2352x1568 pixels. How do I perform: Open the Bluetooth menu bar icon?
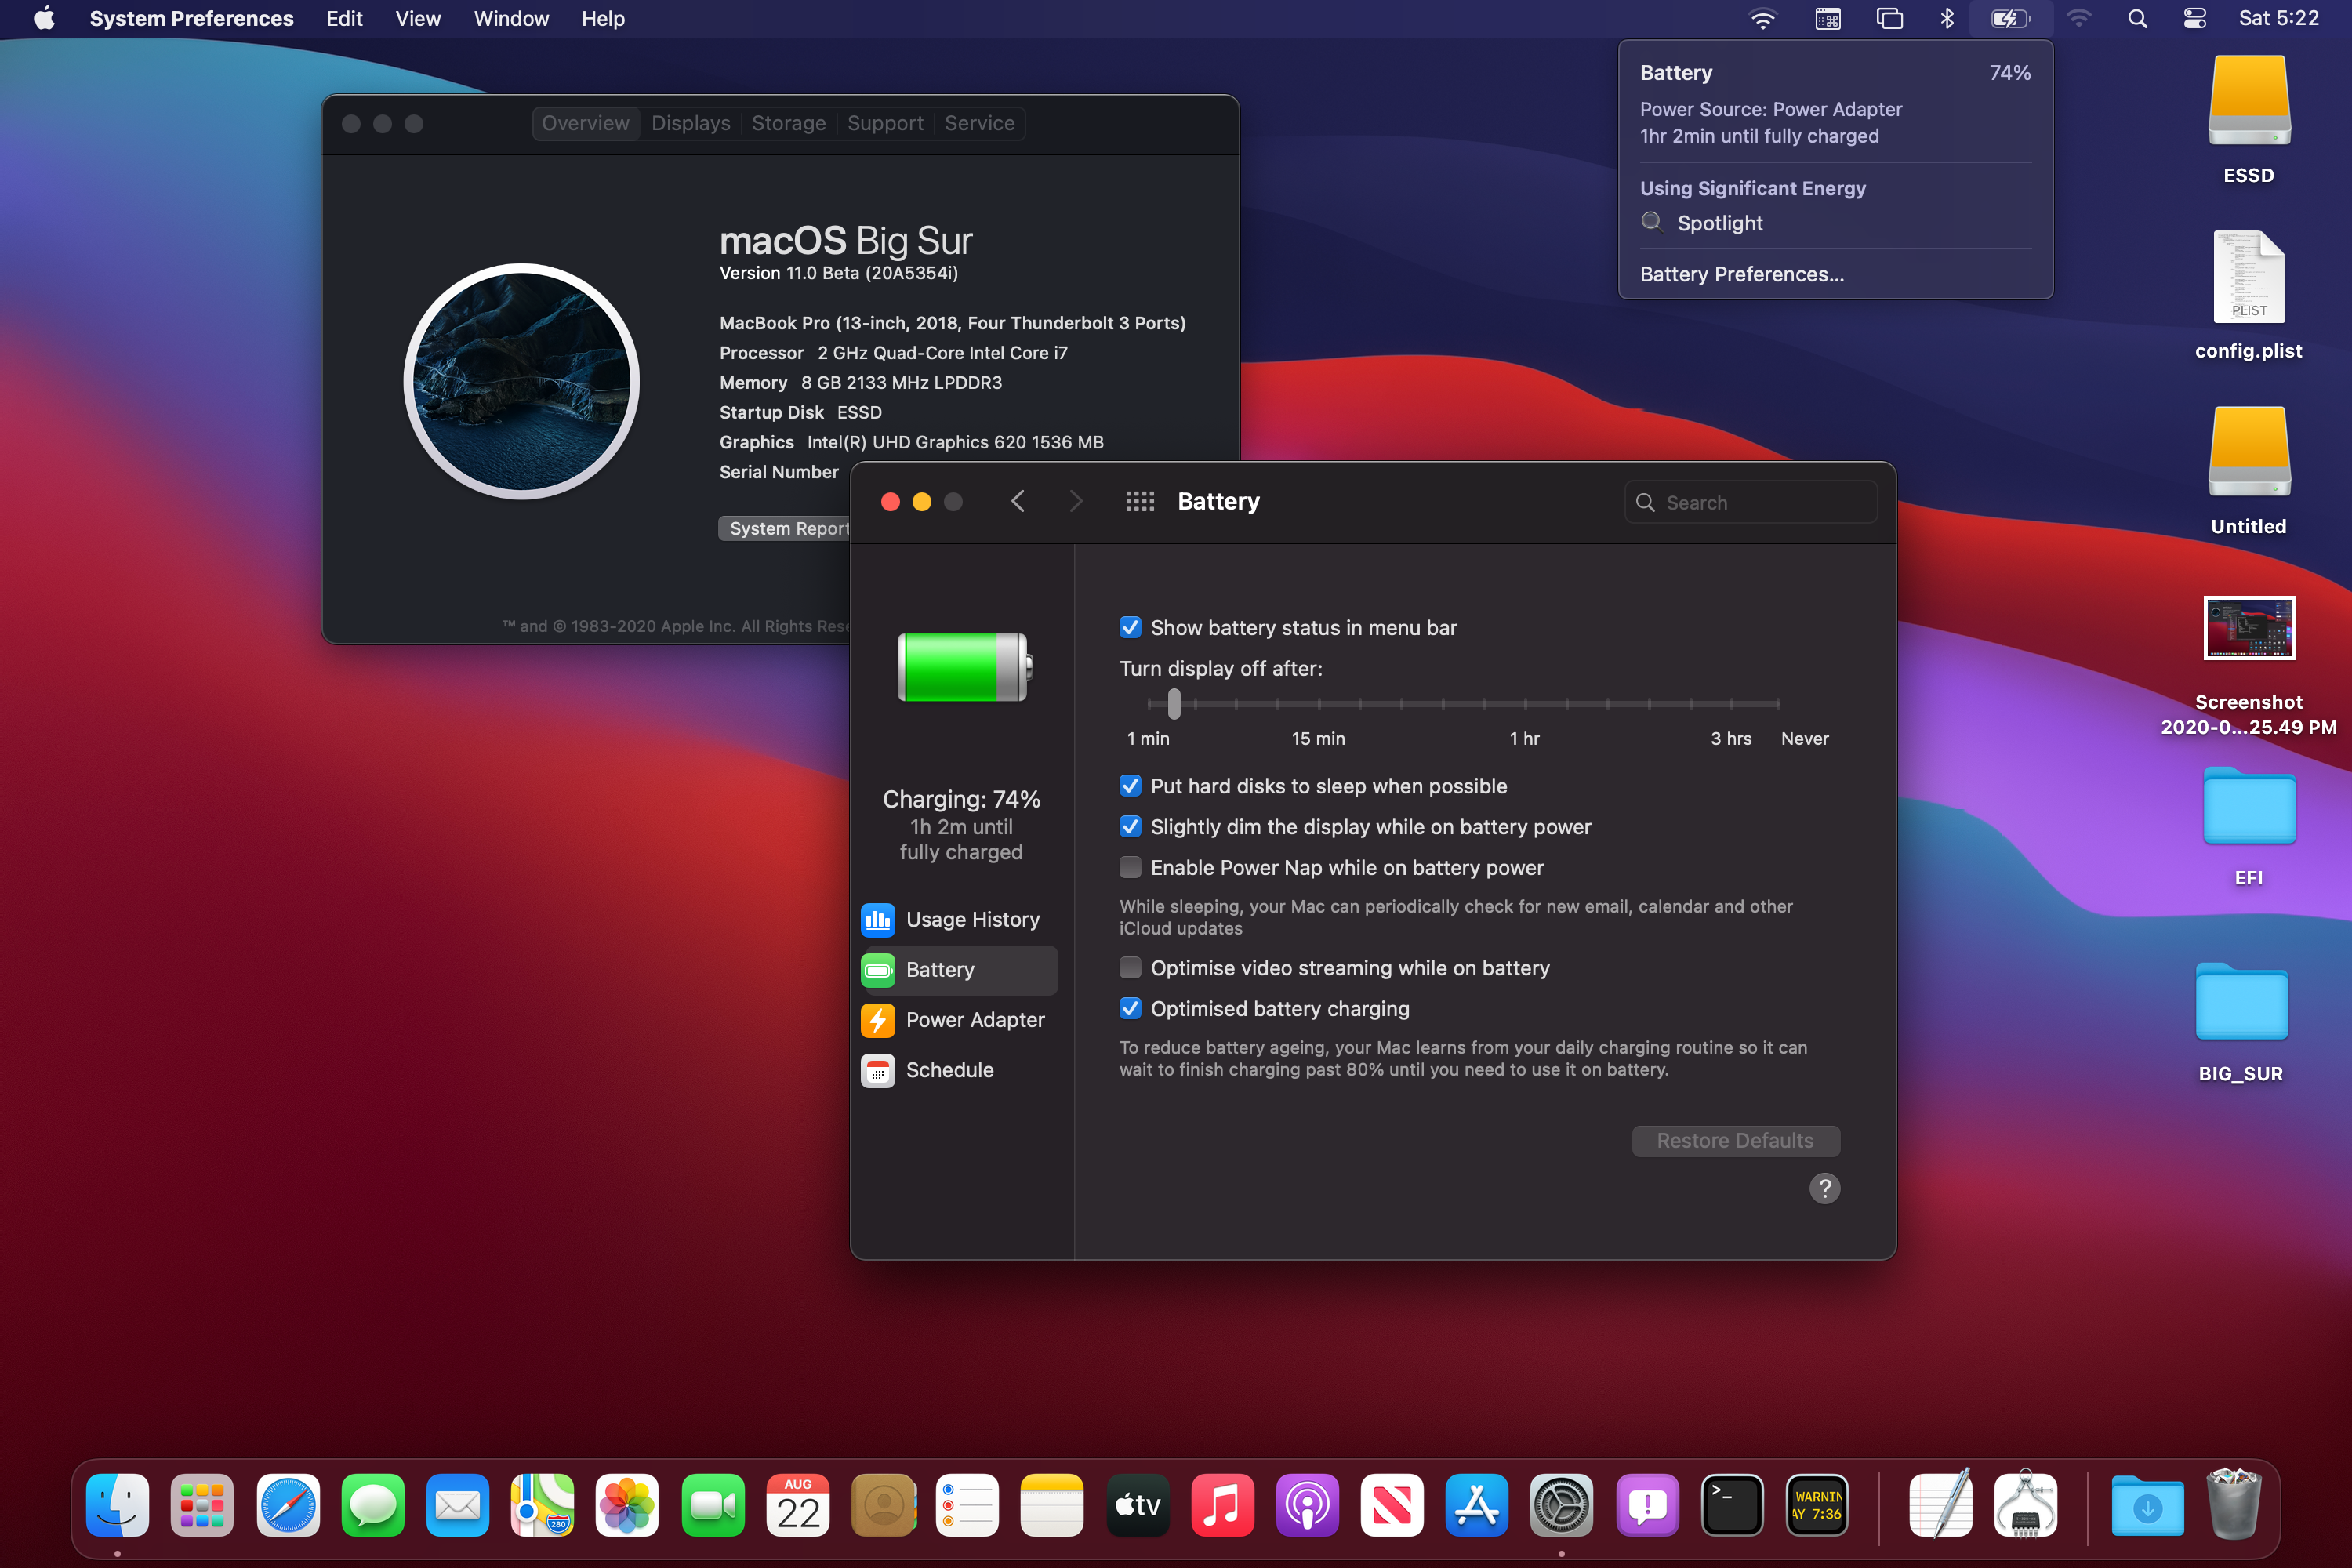click(1947, 19)
